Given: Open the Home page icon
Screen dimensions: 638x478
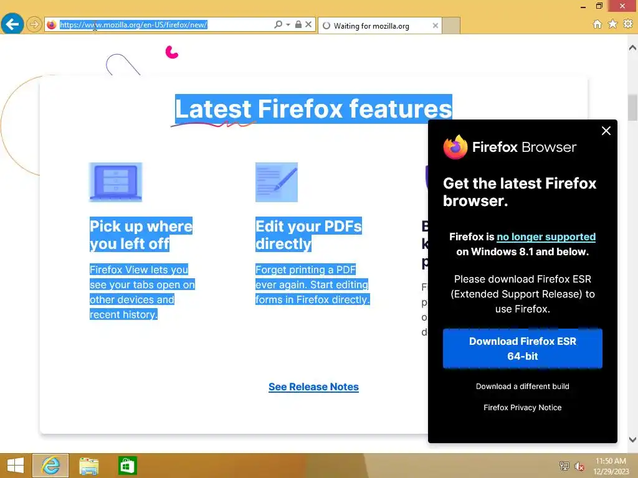Looking at the screenshot, I should click(x=598, y=24).
